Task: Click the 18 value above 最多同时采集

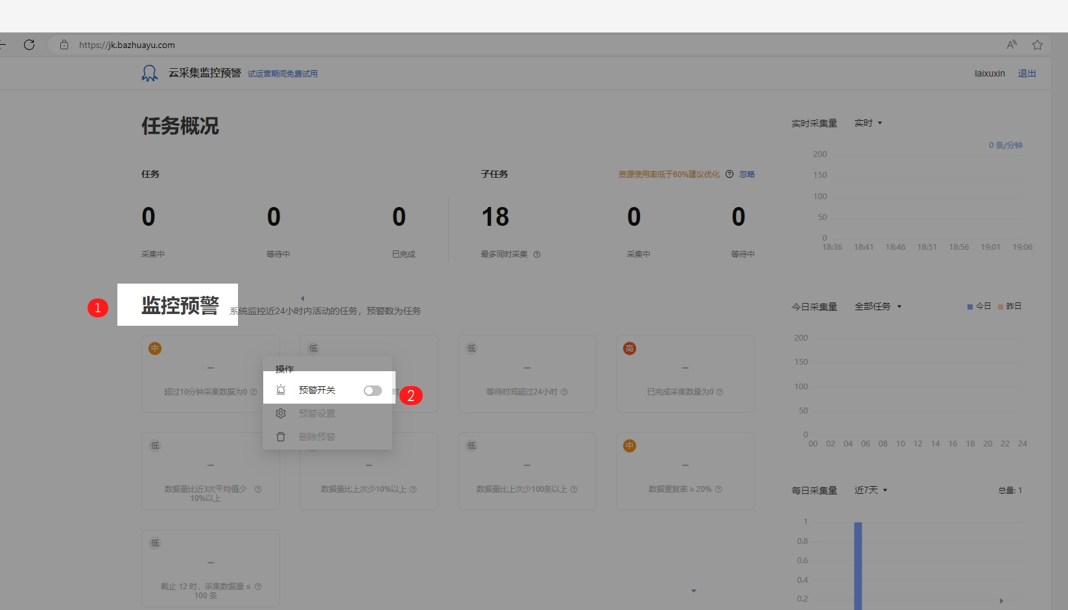Action: [495, 217]
